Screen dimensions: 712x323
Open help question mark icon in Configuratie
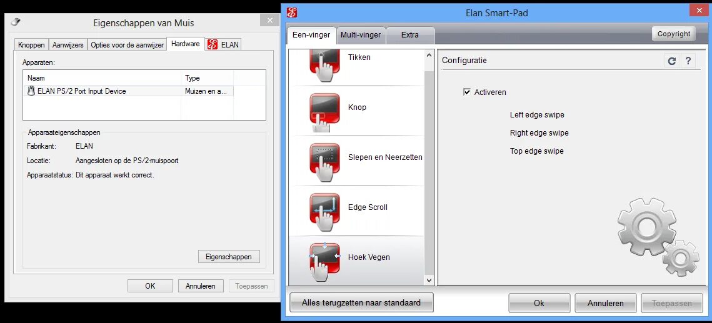tap(688, 61)
